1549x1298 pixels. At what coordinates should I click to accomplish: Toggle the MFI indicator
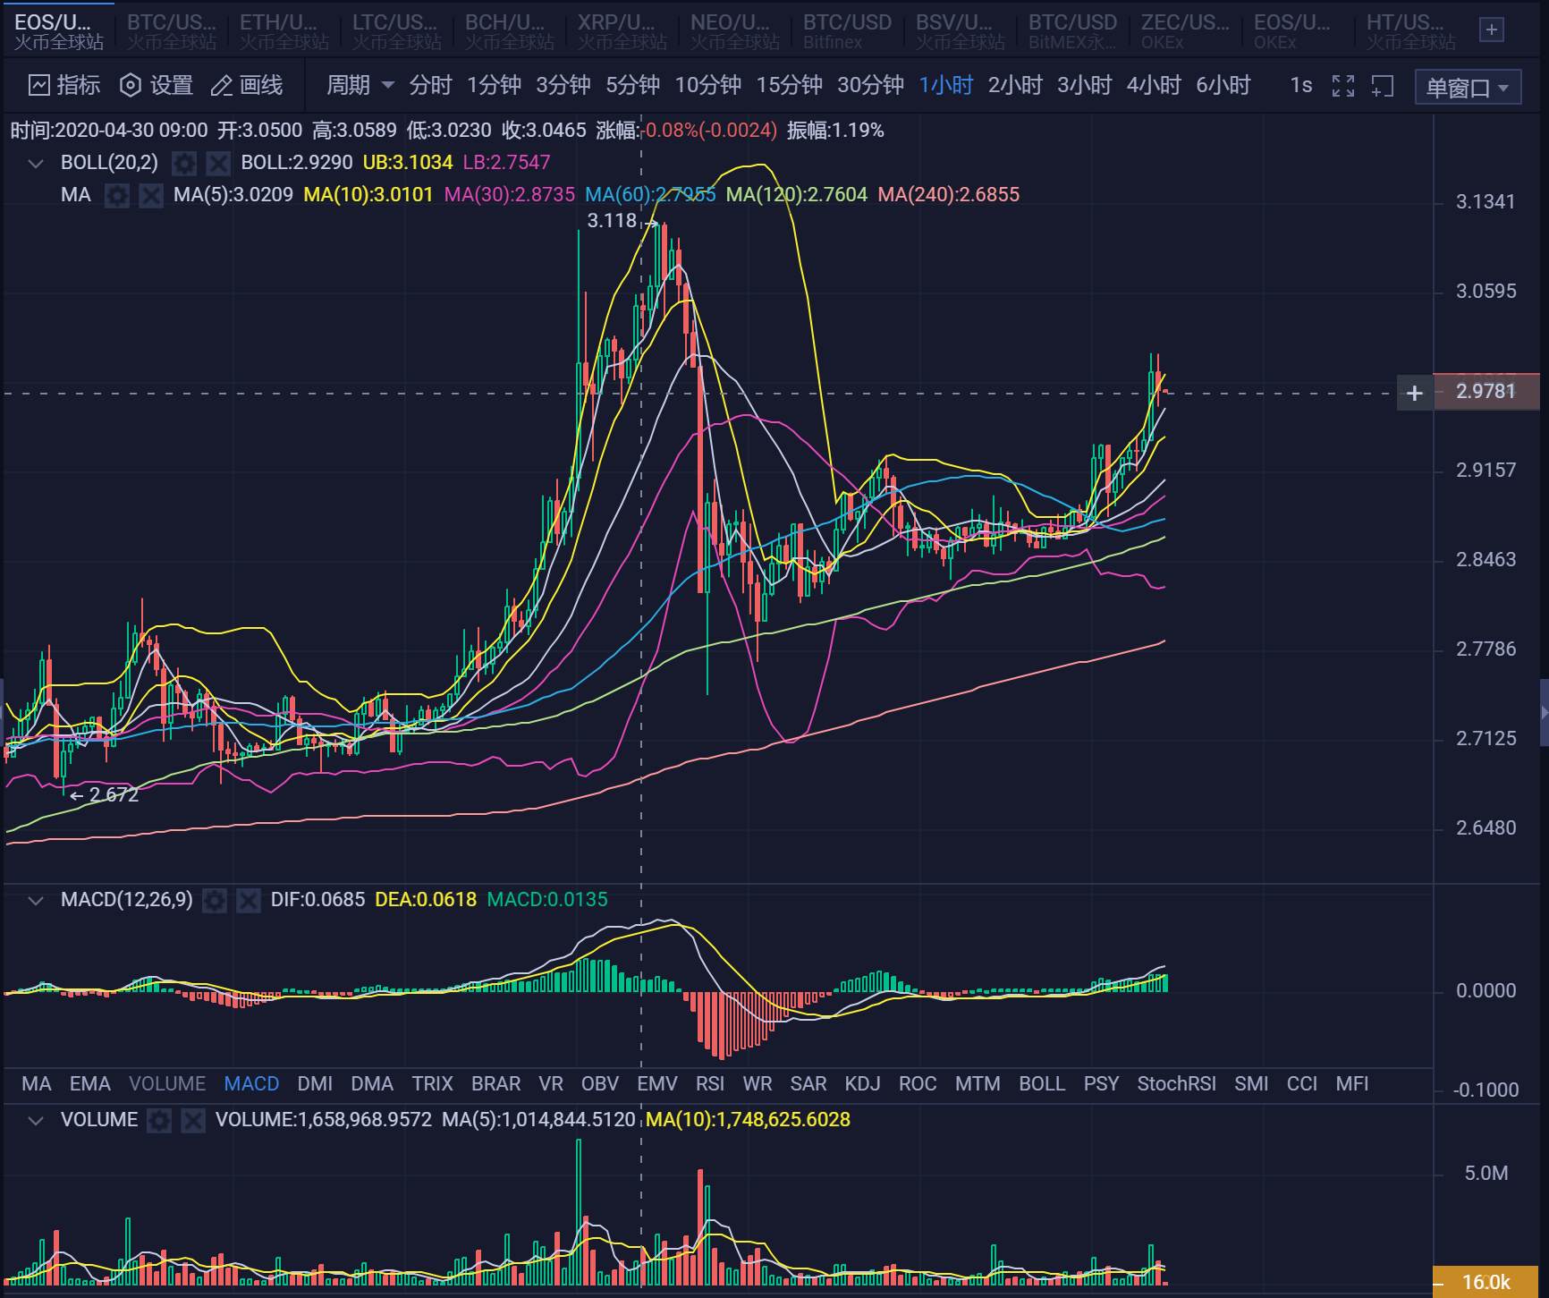(x=1352, y=1083)
